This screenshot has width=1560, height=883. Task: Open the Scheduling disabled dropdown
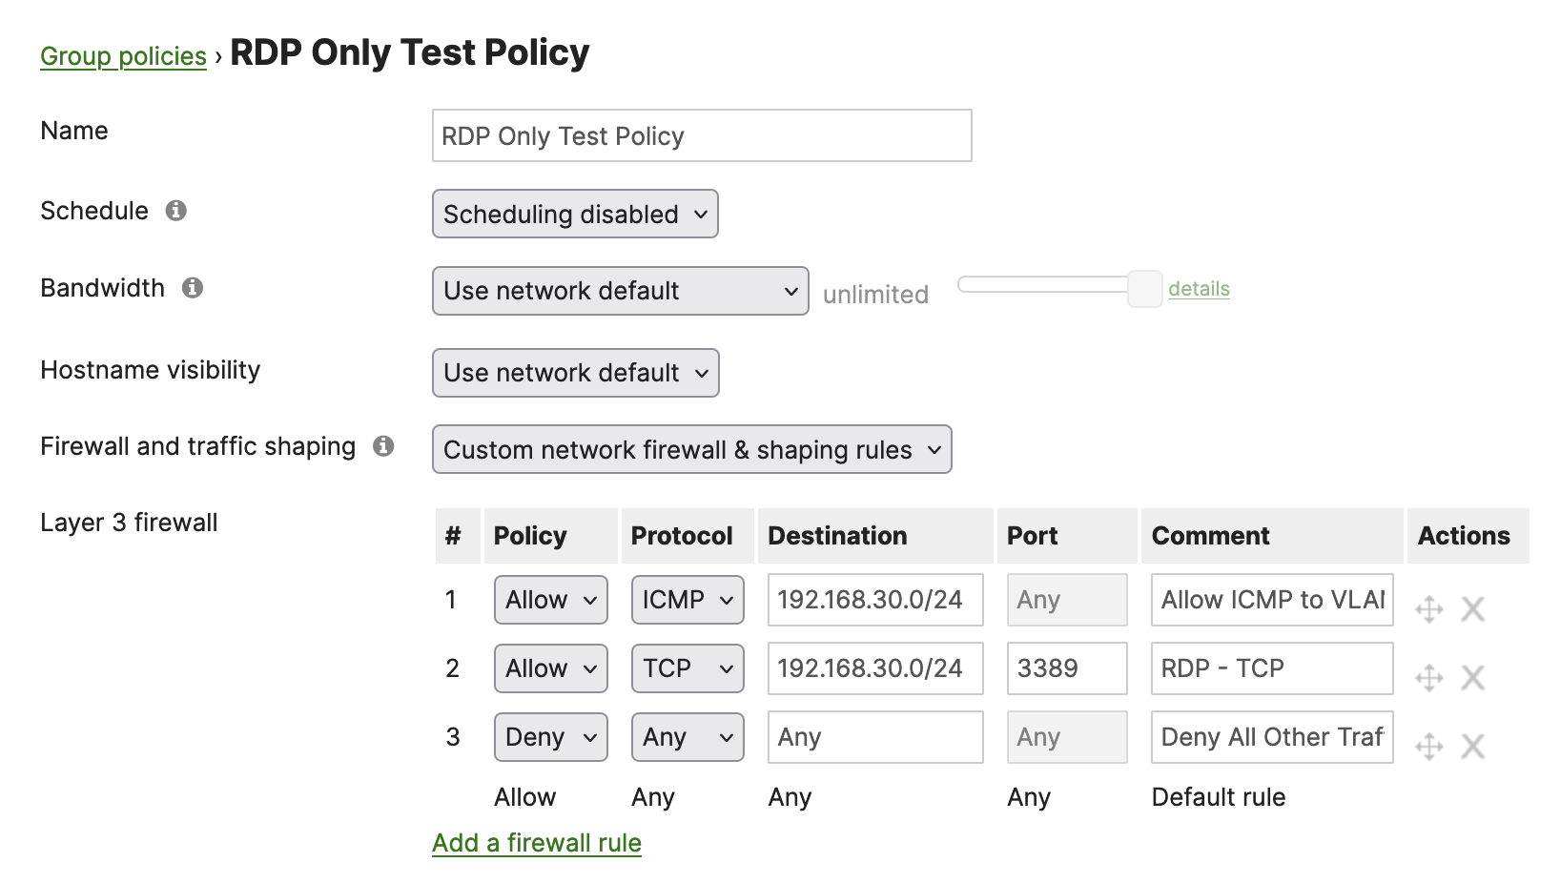point(575,215)
